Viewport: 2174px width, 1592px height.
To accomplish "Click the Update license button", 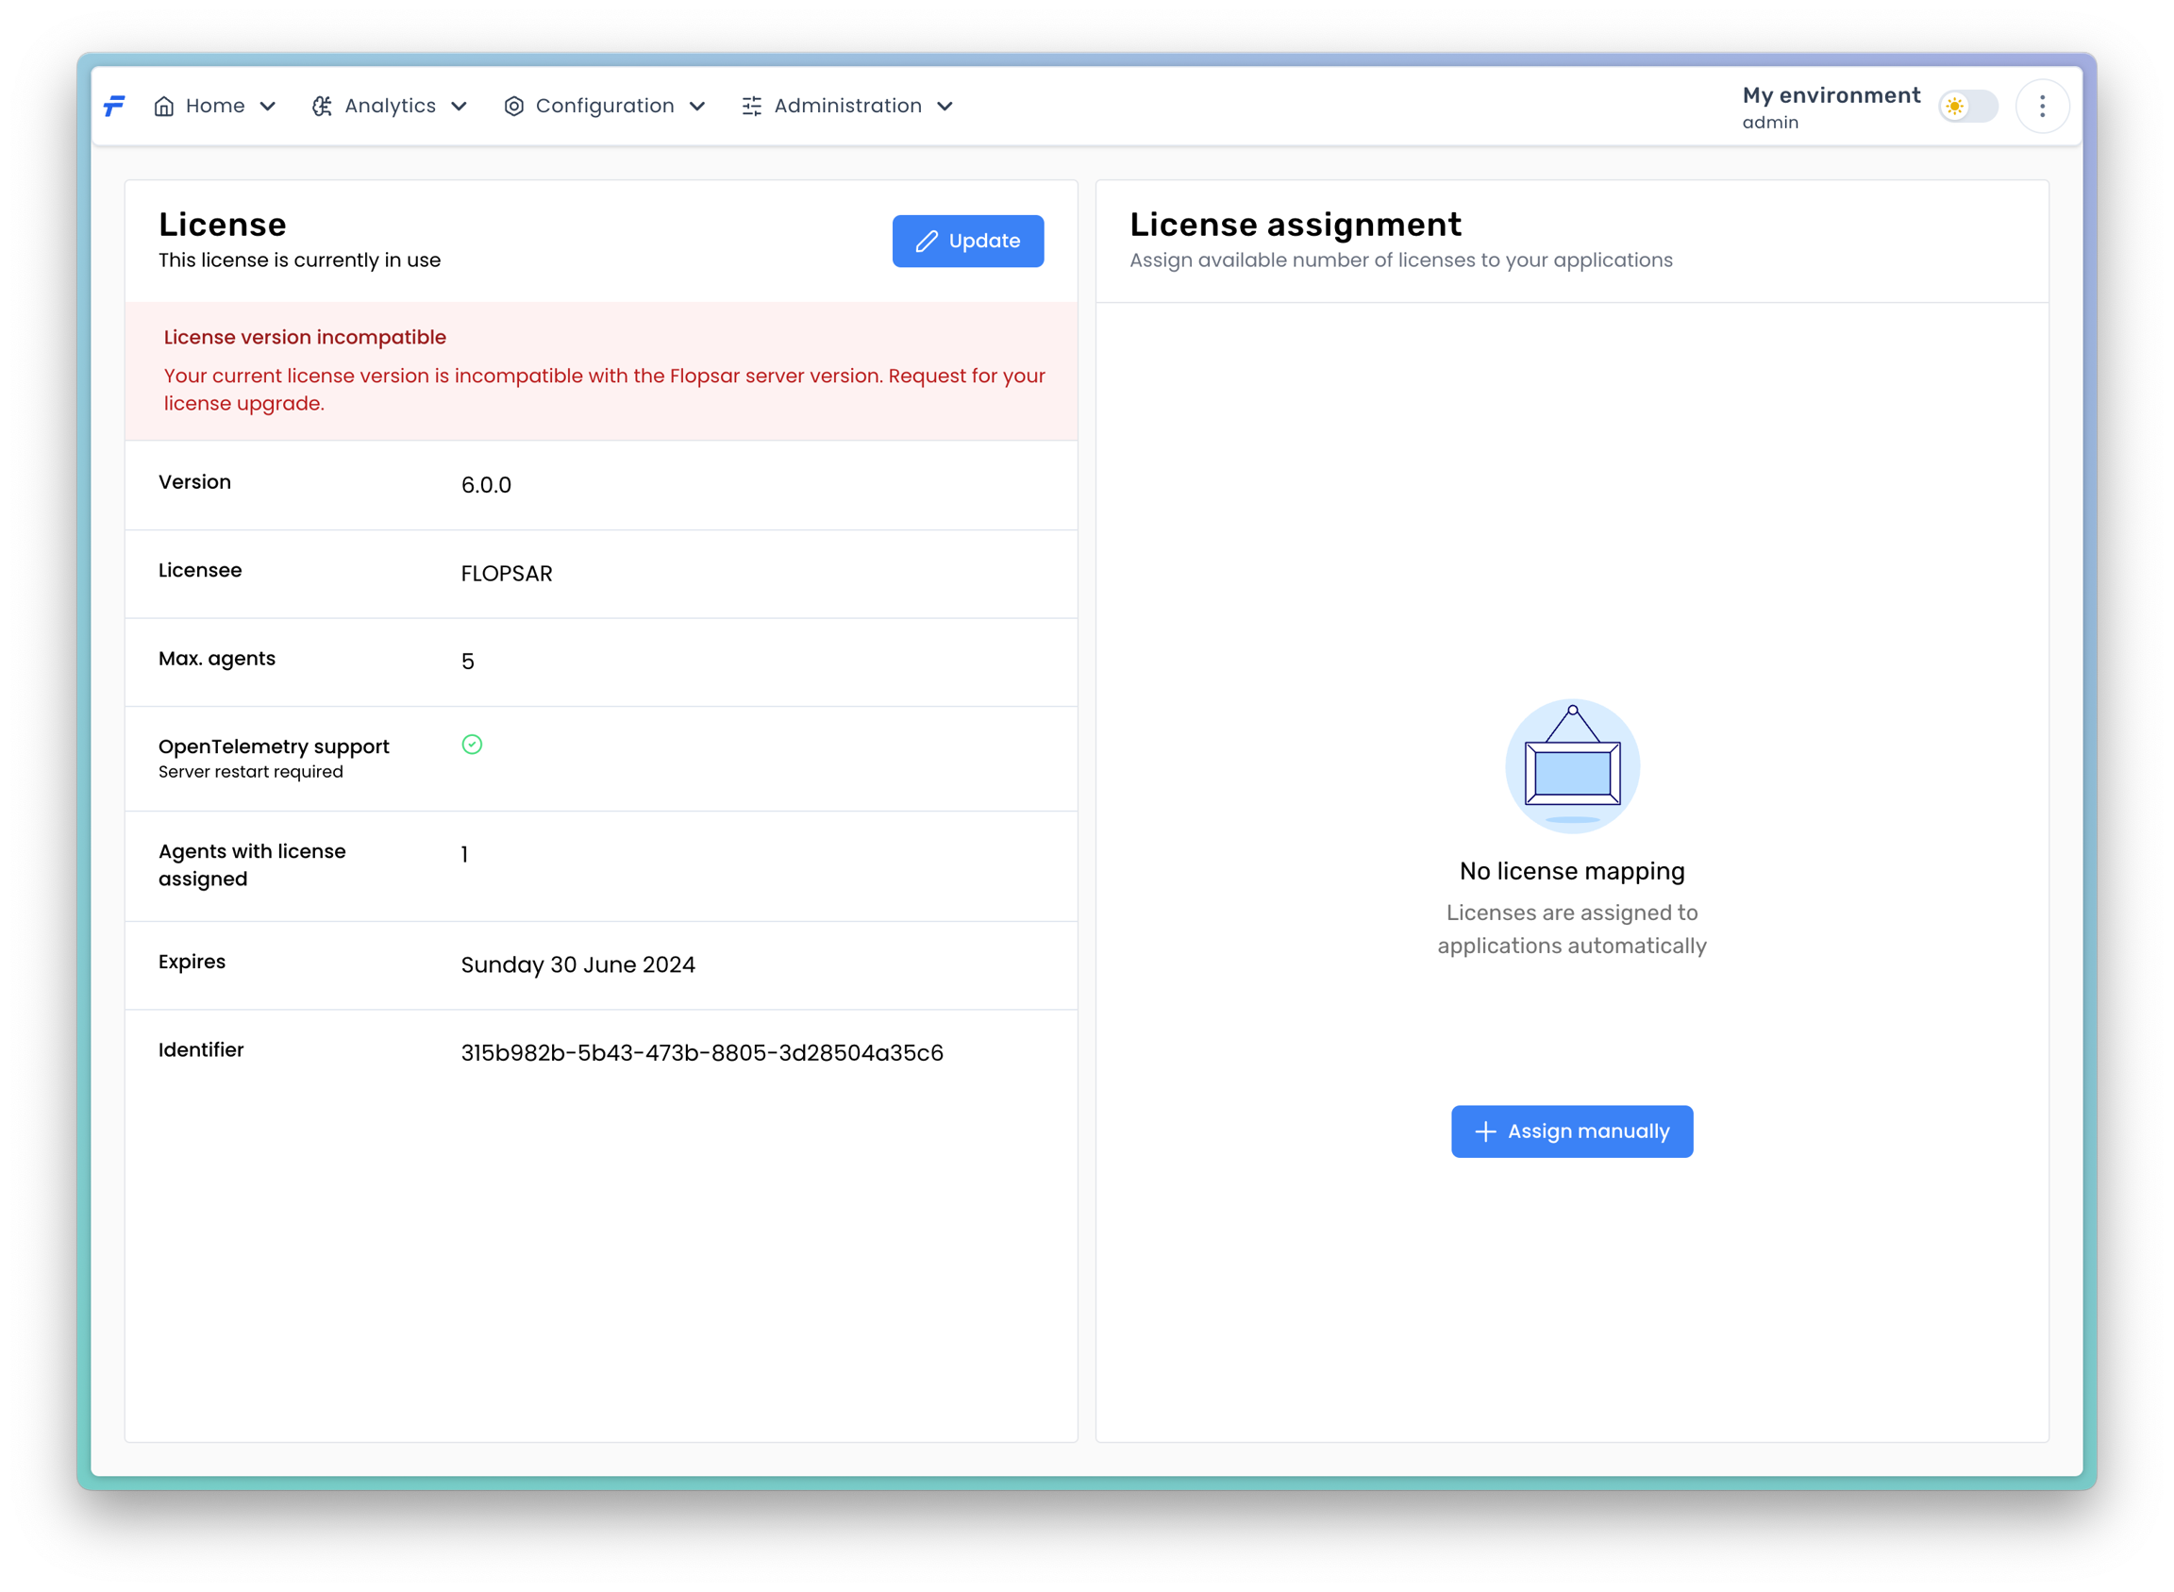I will tap(966, 241).
